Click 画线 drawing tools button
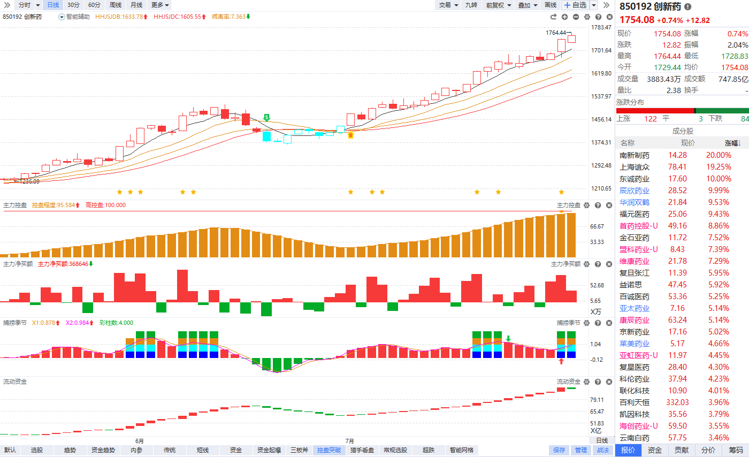This screenshot has width=749, height=457. coord(551,5)
